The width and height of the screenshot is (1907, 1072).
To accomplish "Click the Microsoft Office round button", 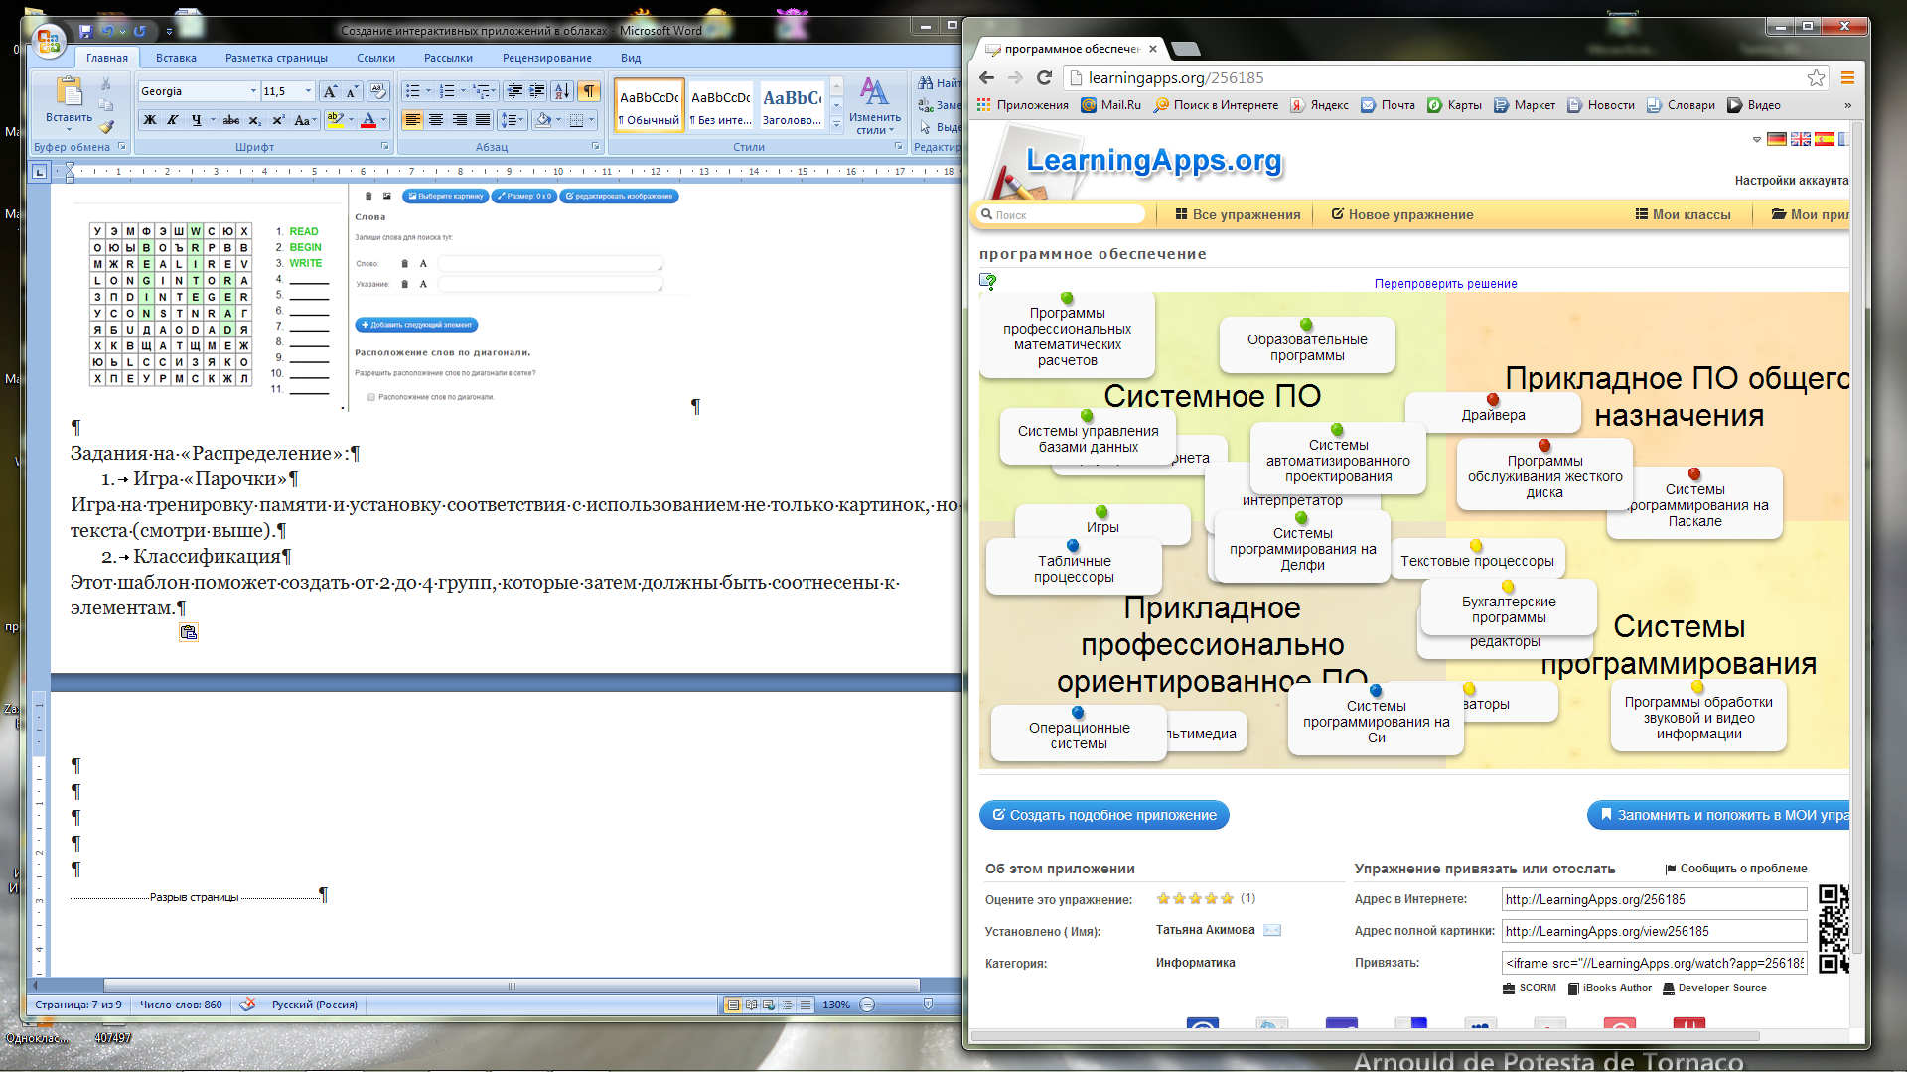I will [48, 41].
